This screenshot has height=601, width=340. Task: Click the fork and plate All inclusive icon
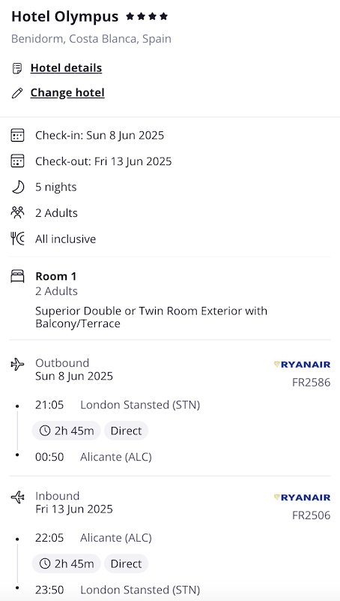pos(17,239)
